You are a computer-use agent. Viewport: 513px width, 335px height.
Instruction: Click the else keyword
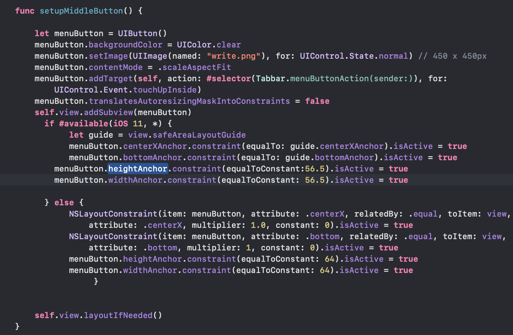tap(64, 203)
